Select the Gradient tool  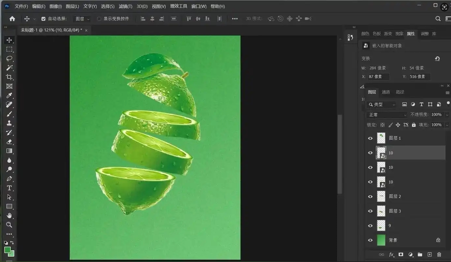(9, 151)
